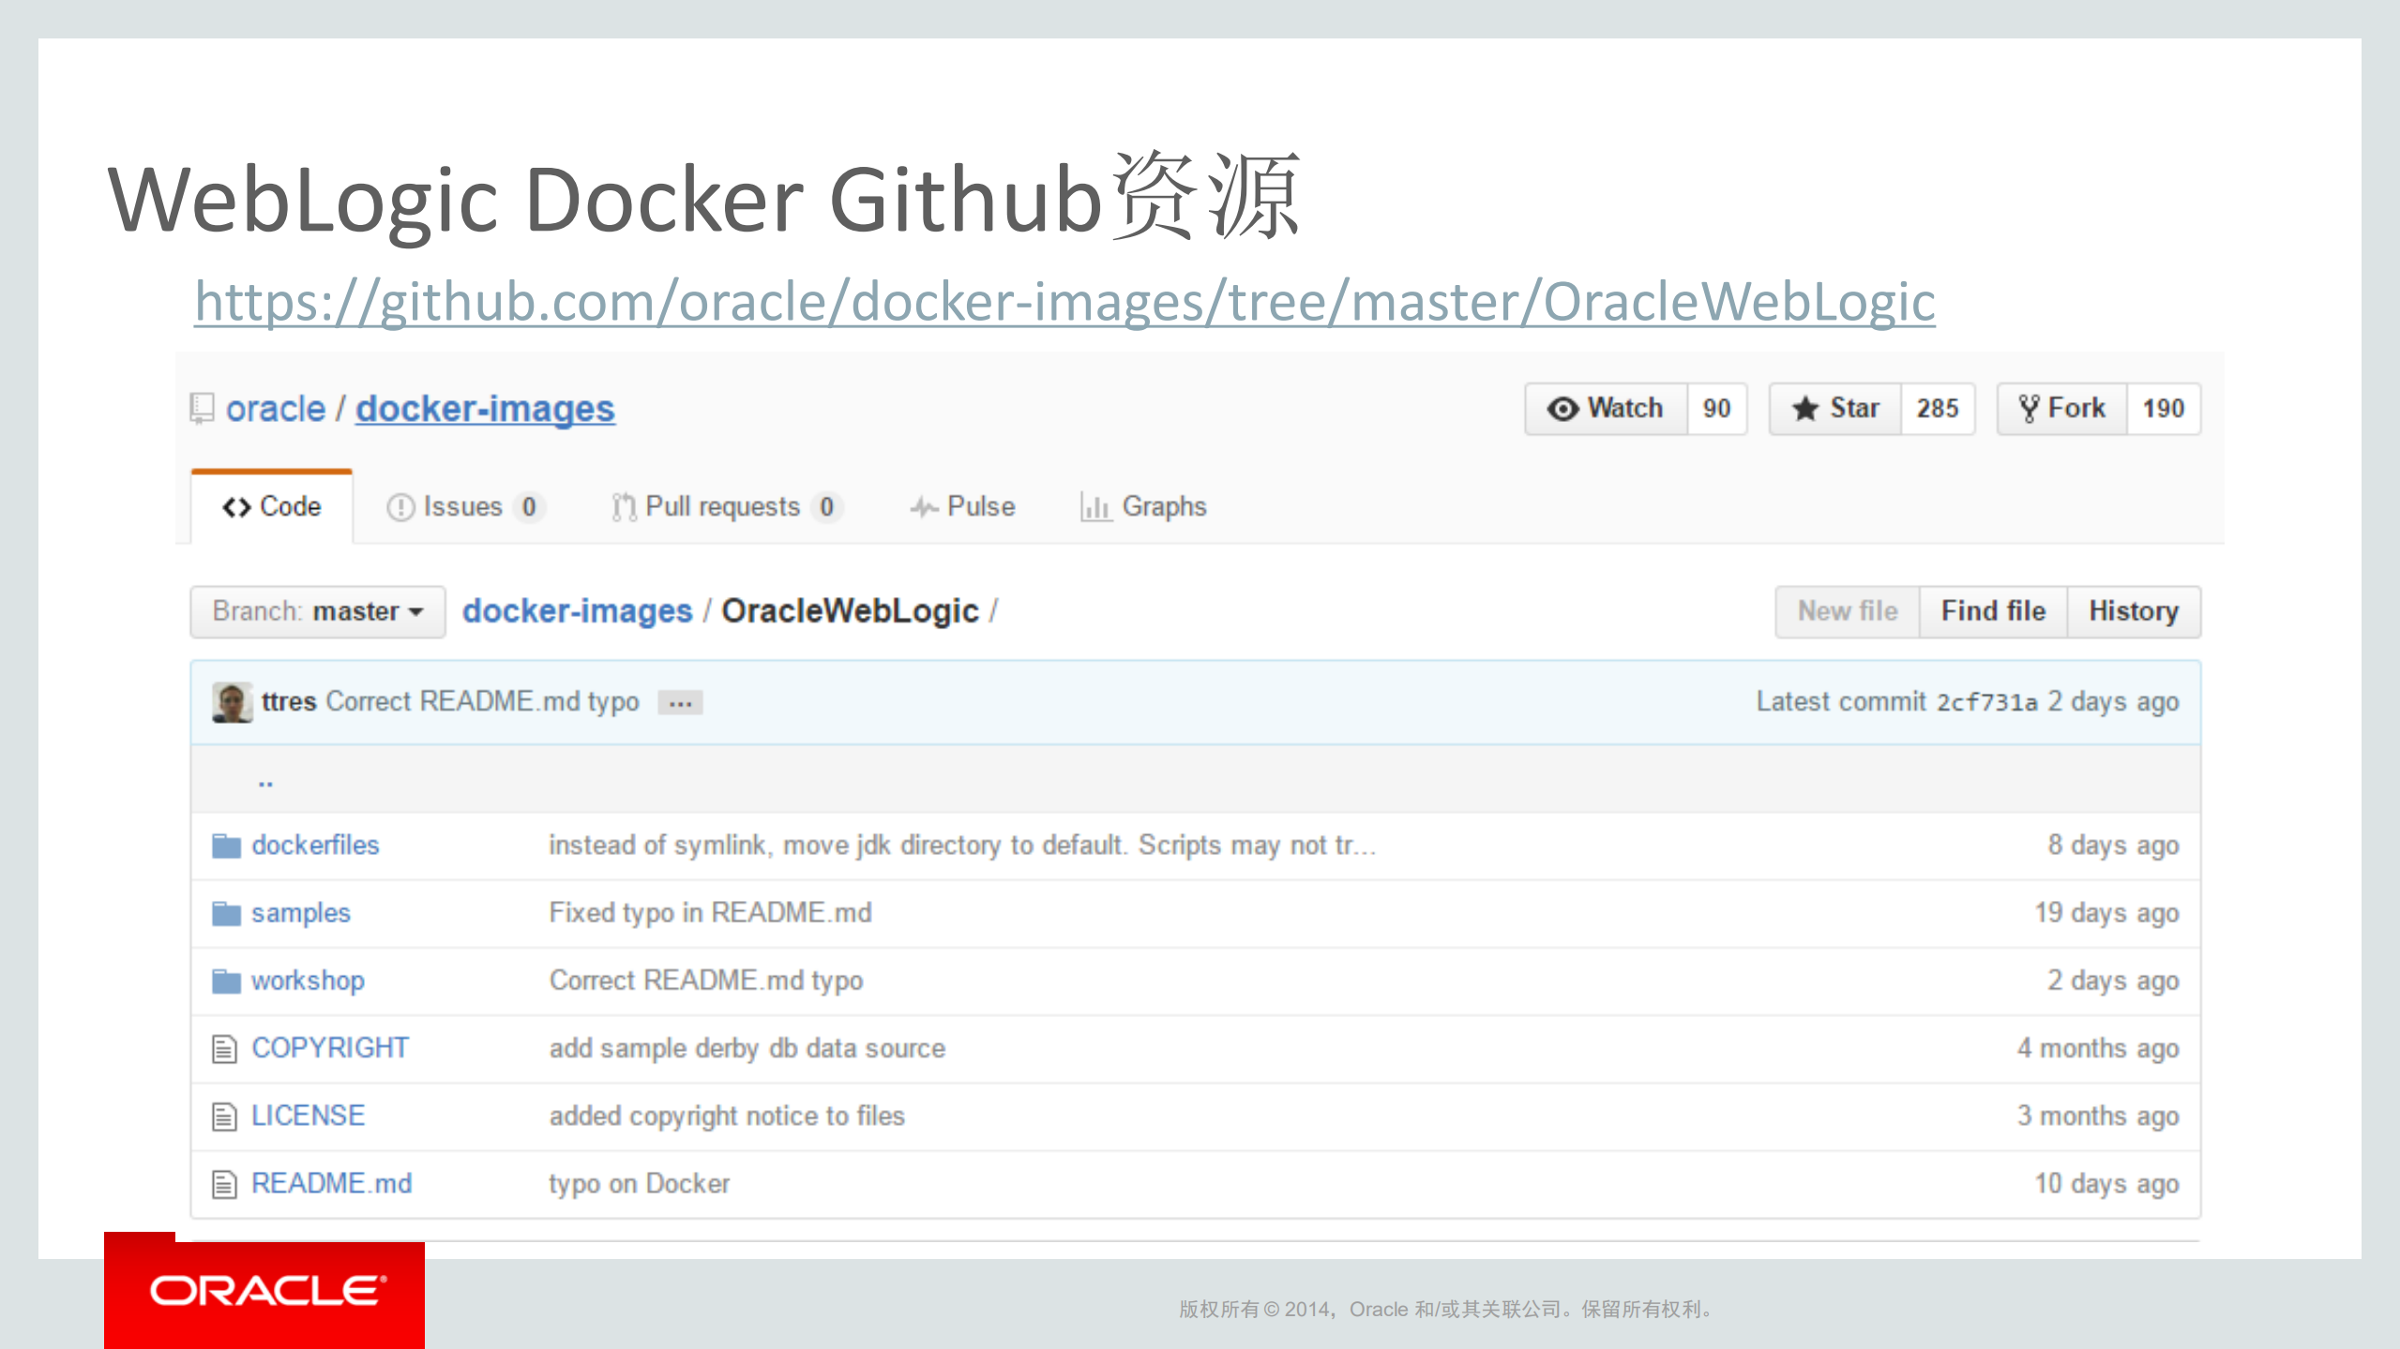
Task: Expand the truncated commit message ellipsis
Action: coord(679,701)
